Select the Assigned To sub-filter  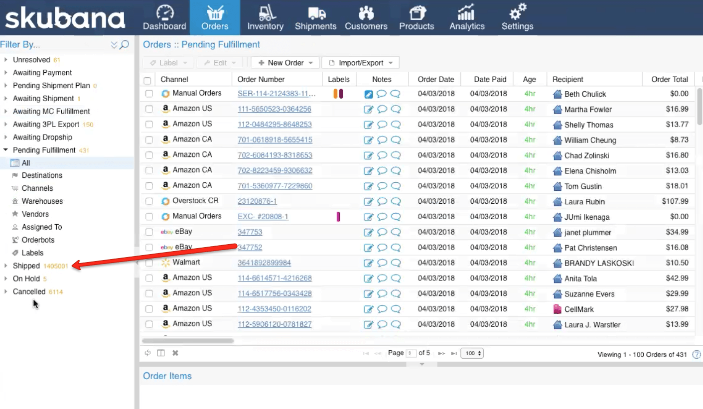coord(42,227)
